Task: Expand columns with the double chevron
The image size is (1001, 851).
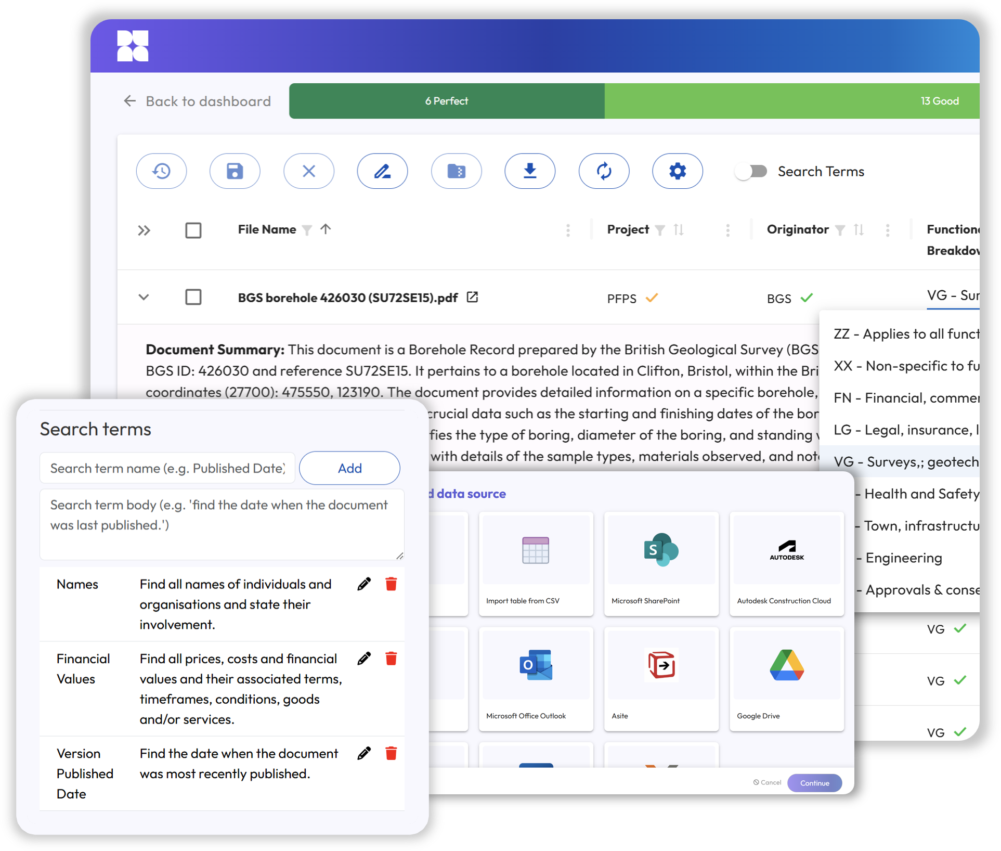Action: (144, 230)
